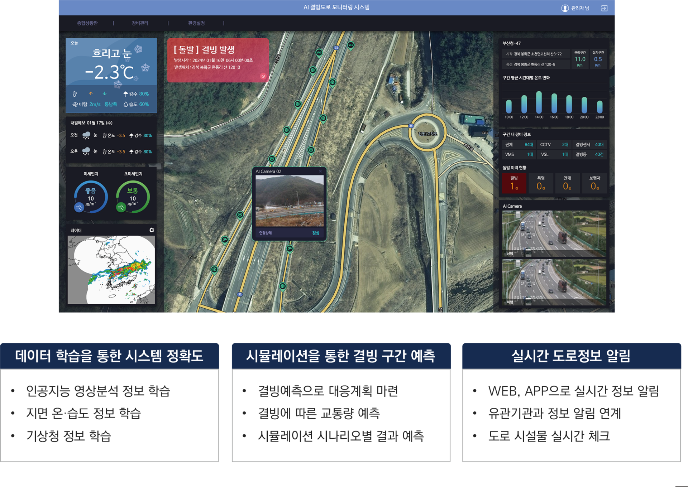Click the red 결빙 incident tile
This screenshot has width=688, height=487.
click(514, 183)
